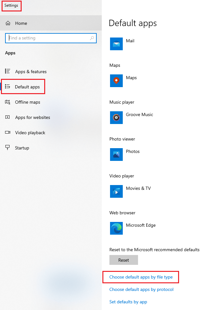Screen dimensions: 208x310
Task: Click the Maps category label
Action: (x=115, y=65)
